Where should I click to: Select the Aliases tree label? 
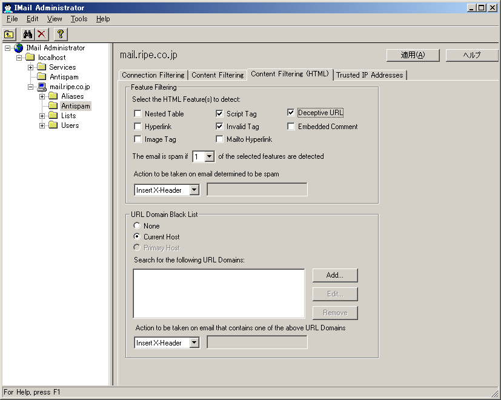point(73,96)
